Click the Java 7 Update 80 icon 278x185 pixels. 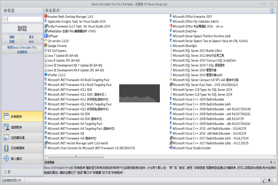click(46, 55)
